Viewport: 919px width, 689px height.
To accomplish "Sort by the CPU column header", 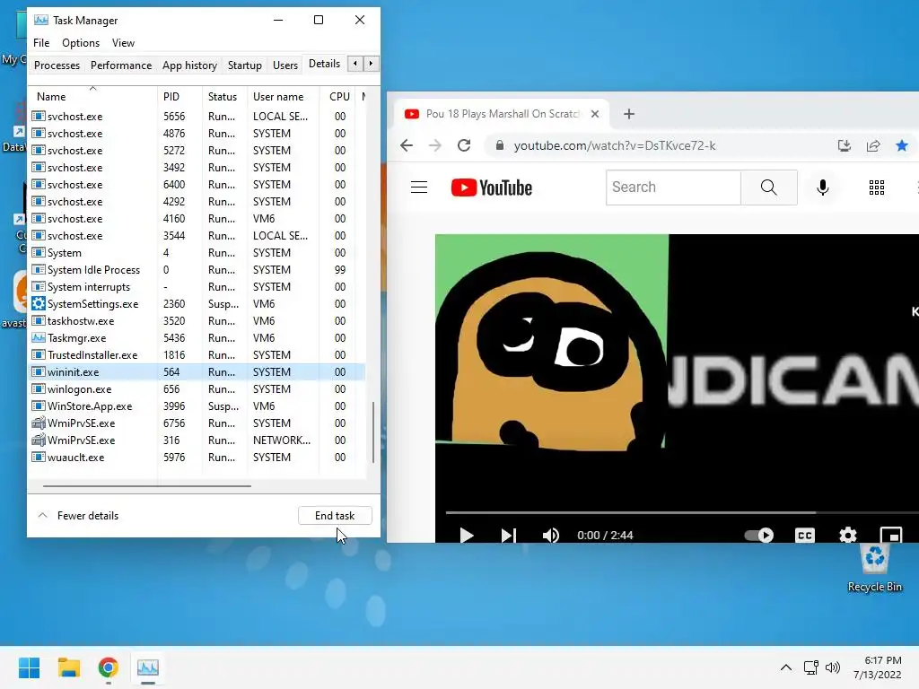I will click(x=338, y=96).
